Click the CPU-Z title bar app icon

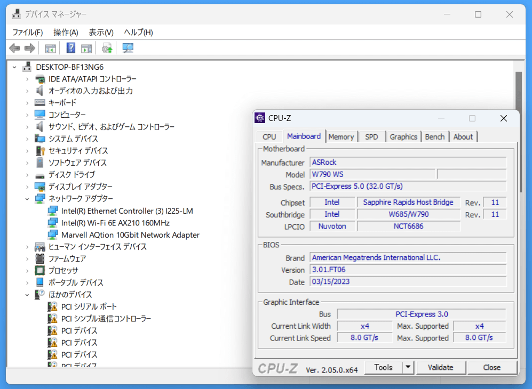click(x=260, y=118)
